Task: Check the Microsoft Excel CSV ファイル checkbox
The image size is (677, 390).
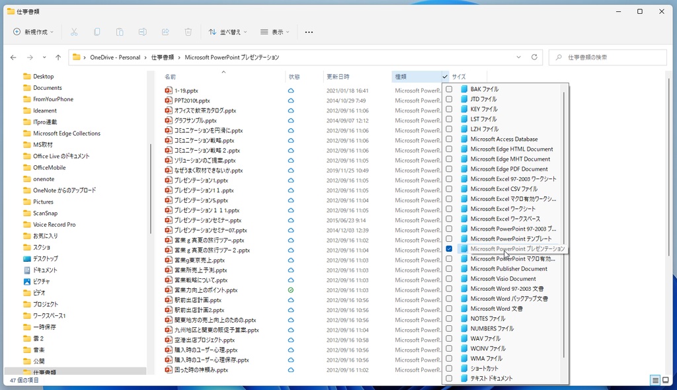Action: [449, 189]
